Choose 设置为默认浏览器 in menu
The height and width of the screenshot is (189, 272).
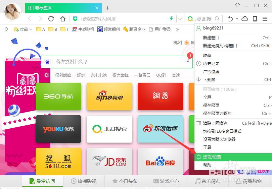tap(233, 139)
